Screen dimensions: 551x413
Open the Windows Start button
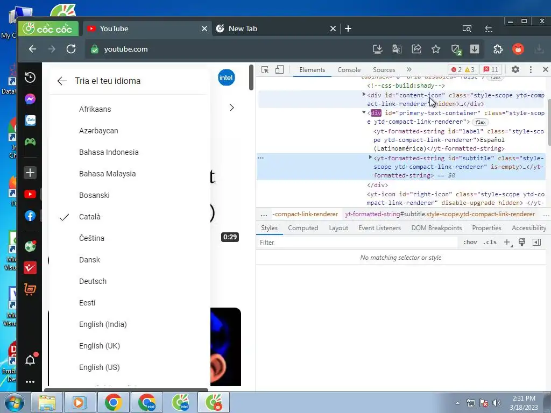click(x=14, y=402)
